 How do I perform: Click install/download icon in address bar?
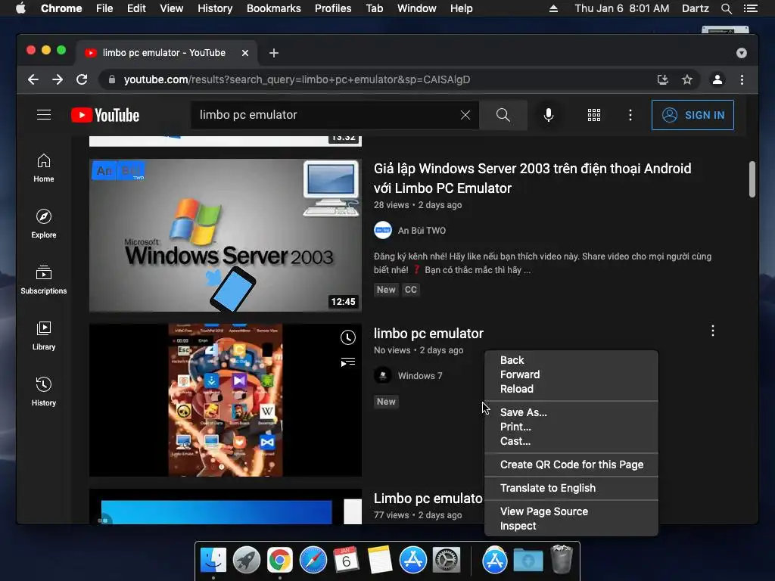click(x=662, y=79)
